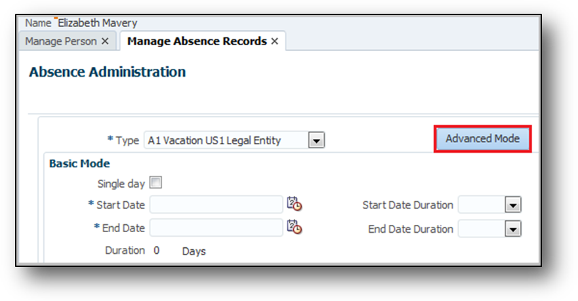Focus the End Date input field
Viewport: 578px width, 301px height.
[x=216, y=228]
